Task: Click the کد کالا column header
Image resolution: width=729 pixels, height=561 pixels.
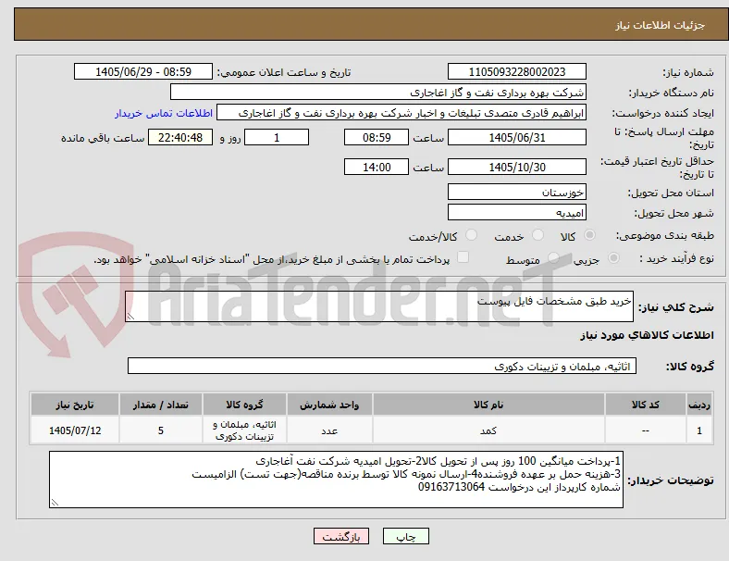Action: [x=646, y=405]
